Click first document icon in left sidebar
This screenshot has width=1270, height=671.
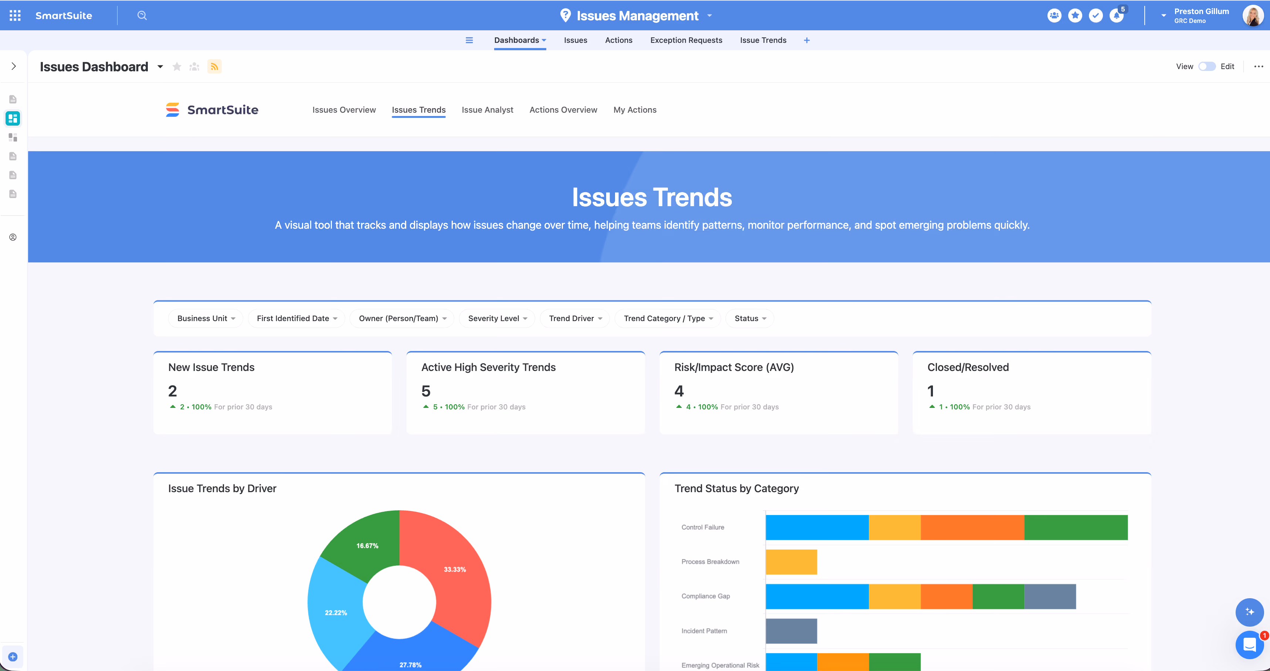[x=13, y=99]
